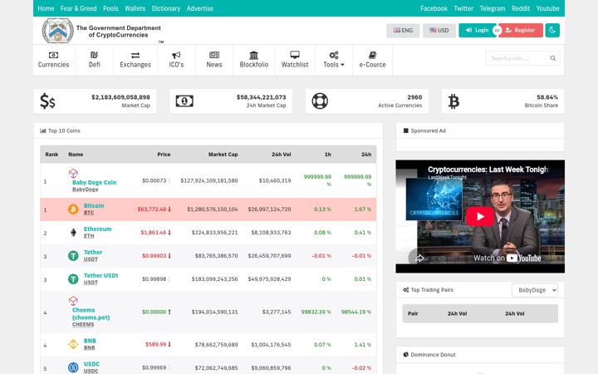
Task: Play the Last Week Tonight video
Action: (480, 216)
